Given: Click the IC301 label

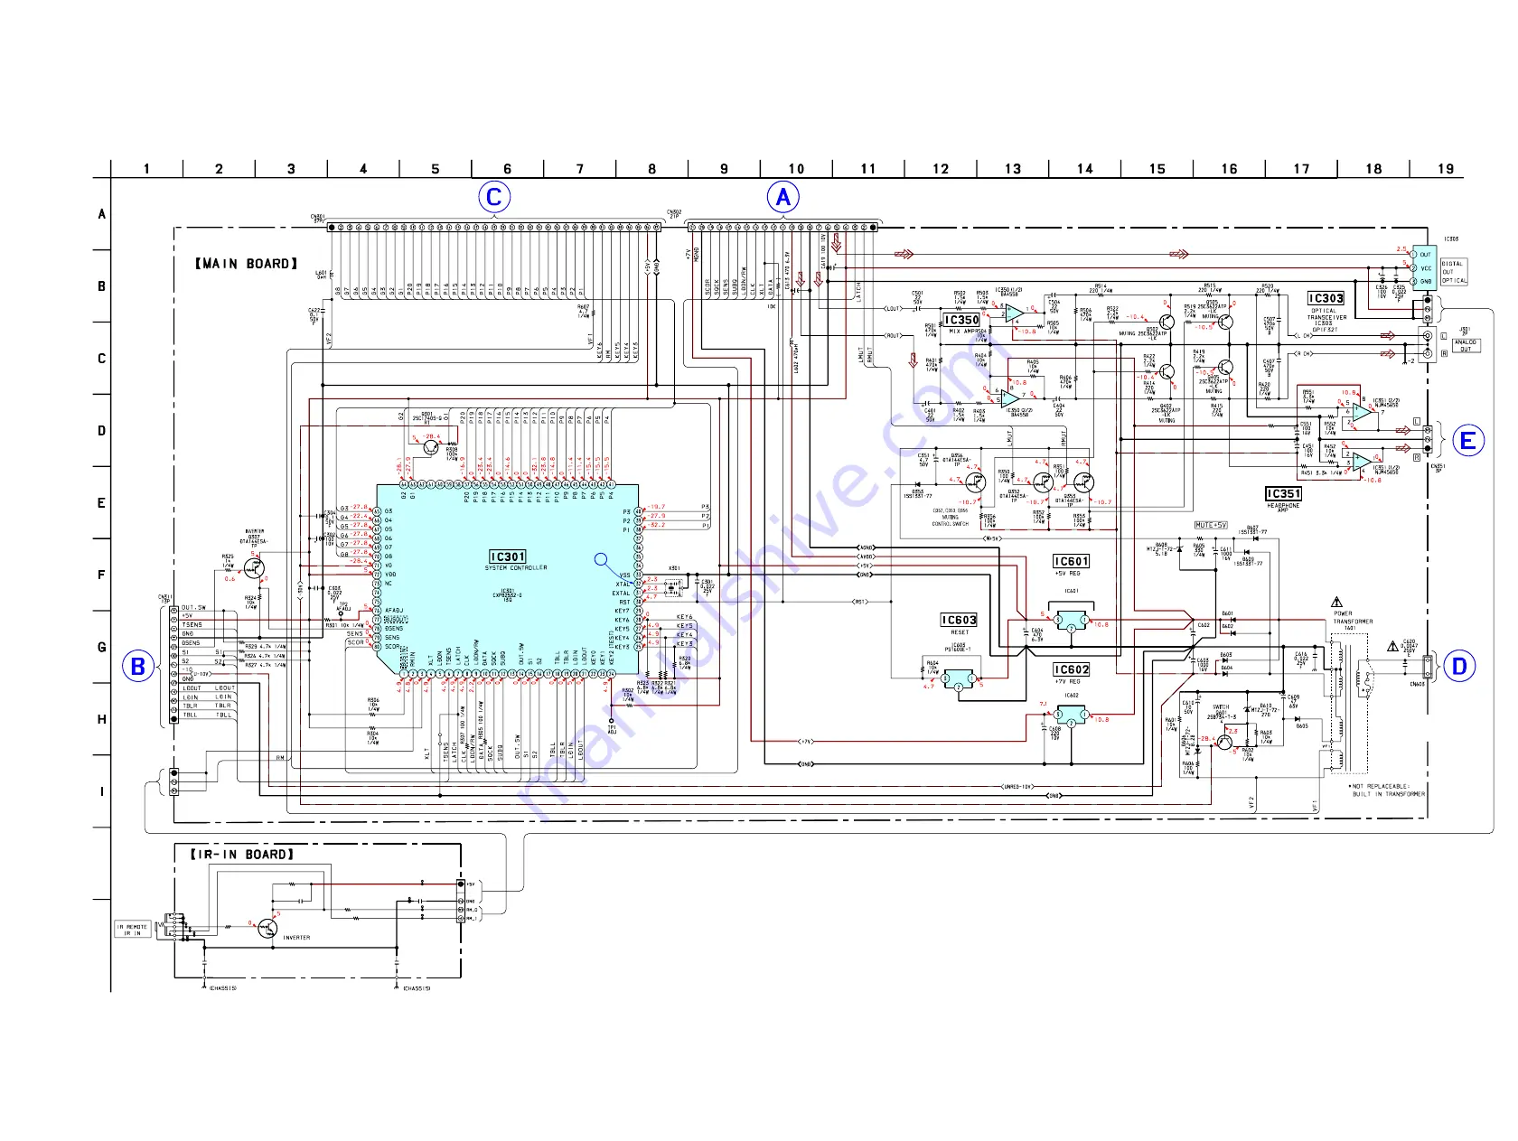Looking at the screenshot, I should (508, 556).
